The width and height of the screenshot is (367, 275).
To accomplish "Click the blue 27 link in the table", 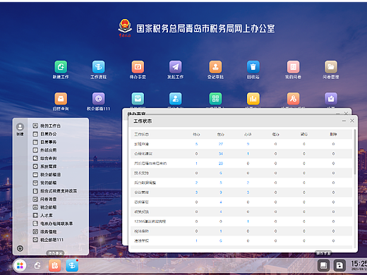I will pyautogui.click(x=221, y=144).
